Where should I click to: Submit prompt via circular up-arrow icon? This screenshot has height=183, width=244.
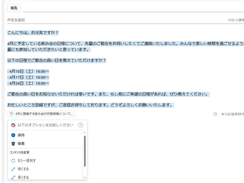[81, 125]
